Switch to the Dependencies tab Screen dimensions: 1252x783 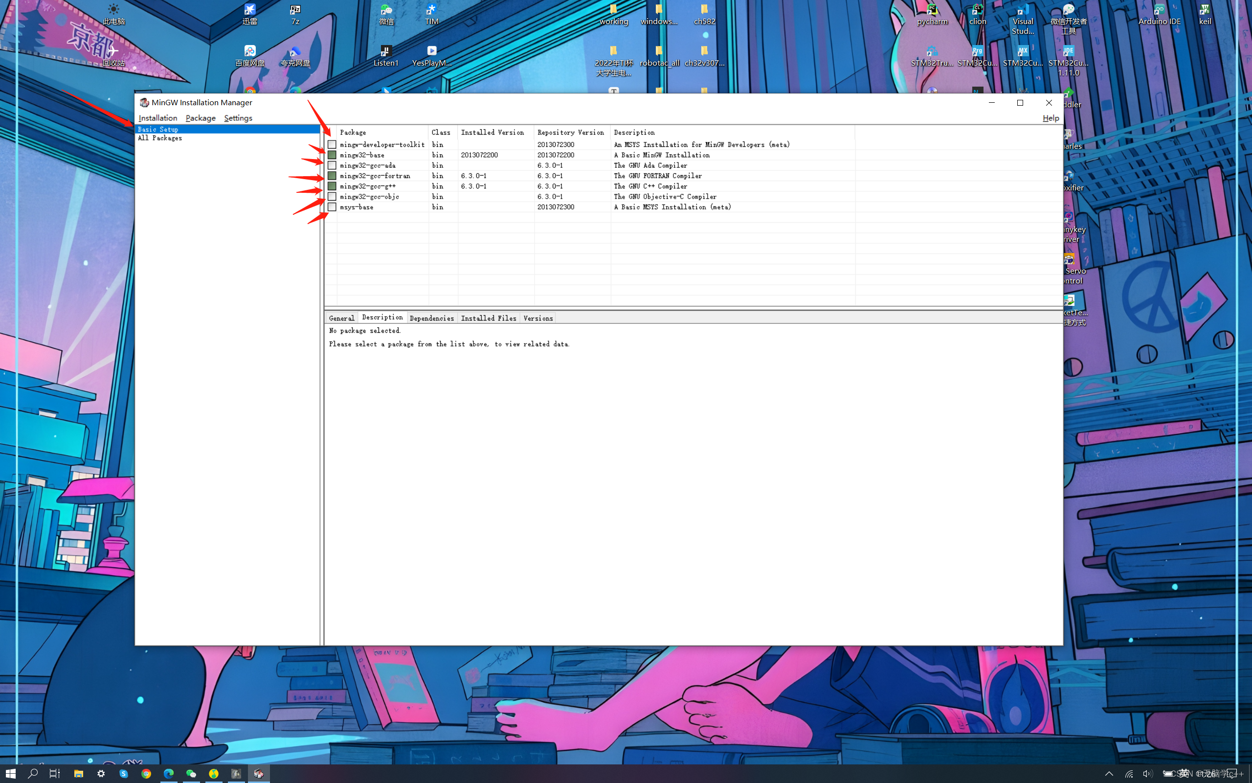[x=431, y=318]
